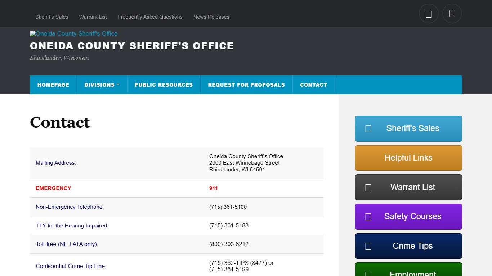Click the Crime Tips sidebar icon
The width and height of the screenshot is (492, 276).
coord(368,246)
